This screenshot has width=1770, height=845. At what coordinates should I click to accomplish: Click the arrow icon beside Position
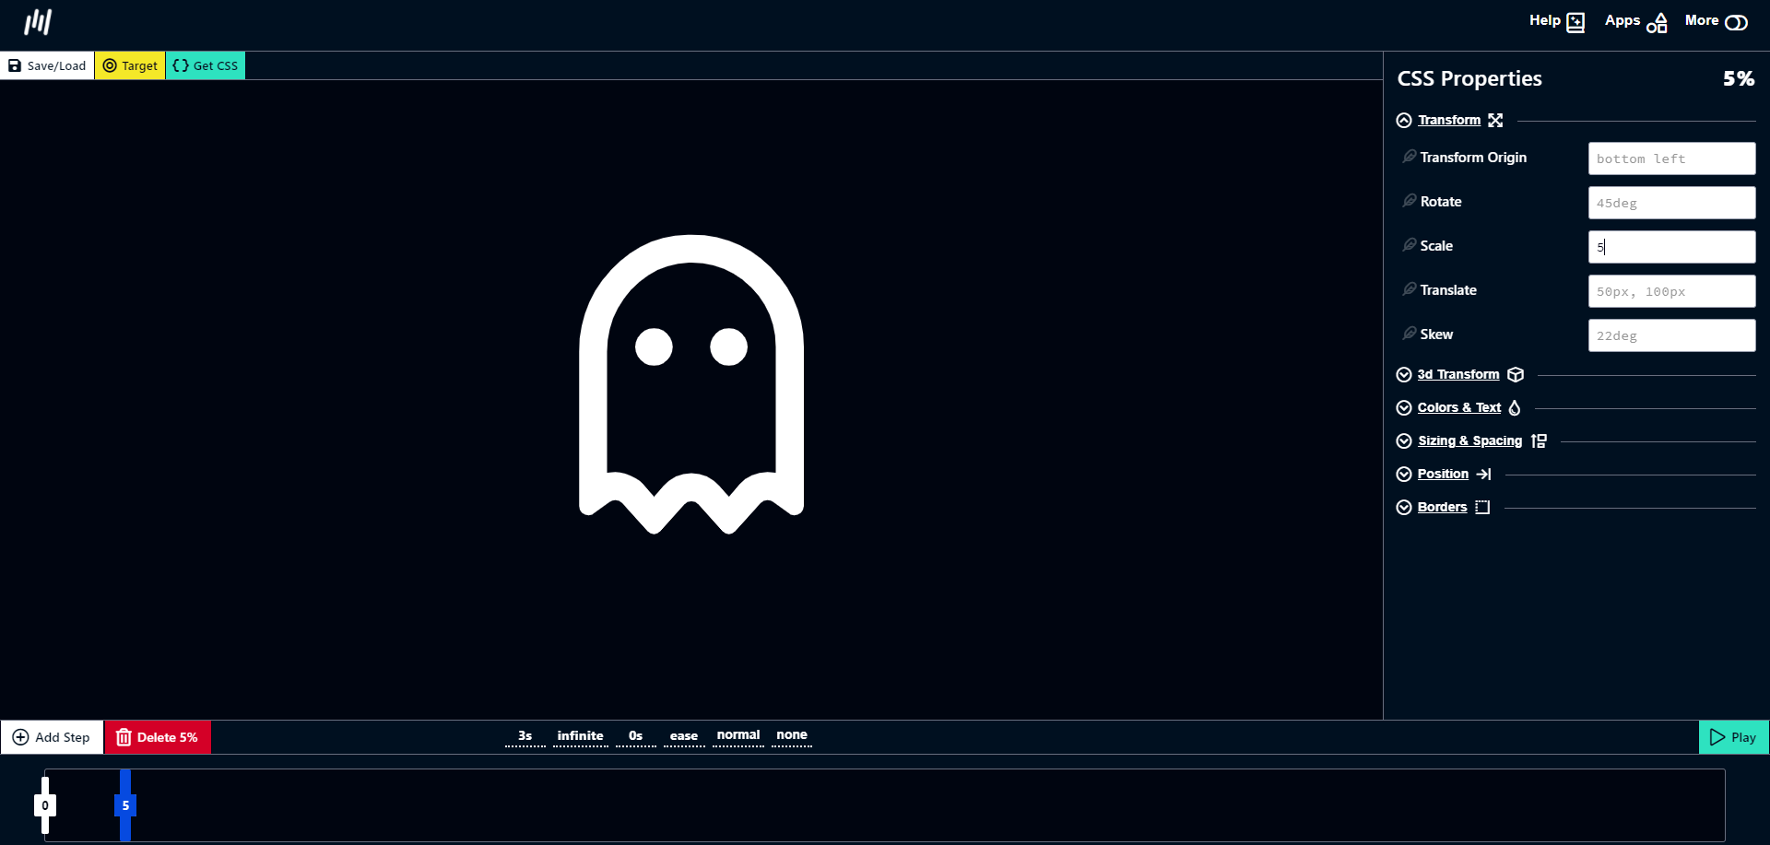tap(1484, 474)
